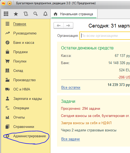Go forward with the right arrow button
This screenshot has width=130, height=153.
[x=68, y=25]
